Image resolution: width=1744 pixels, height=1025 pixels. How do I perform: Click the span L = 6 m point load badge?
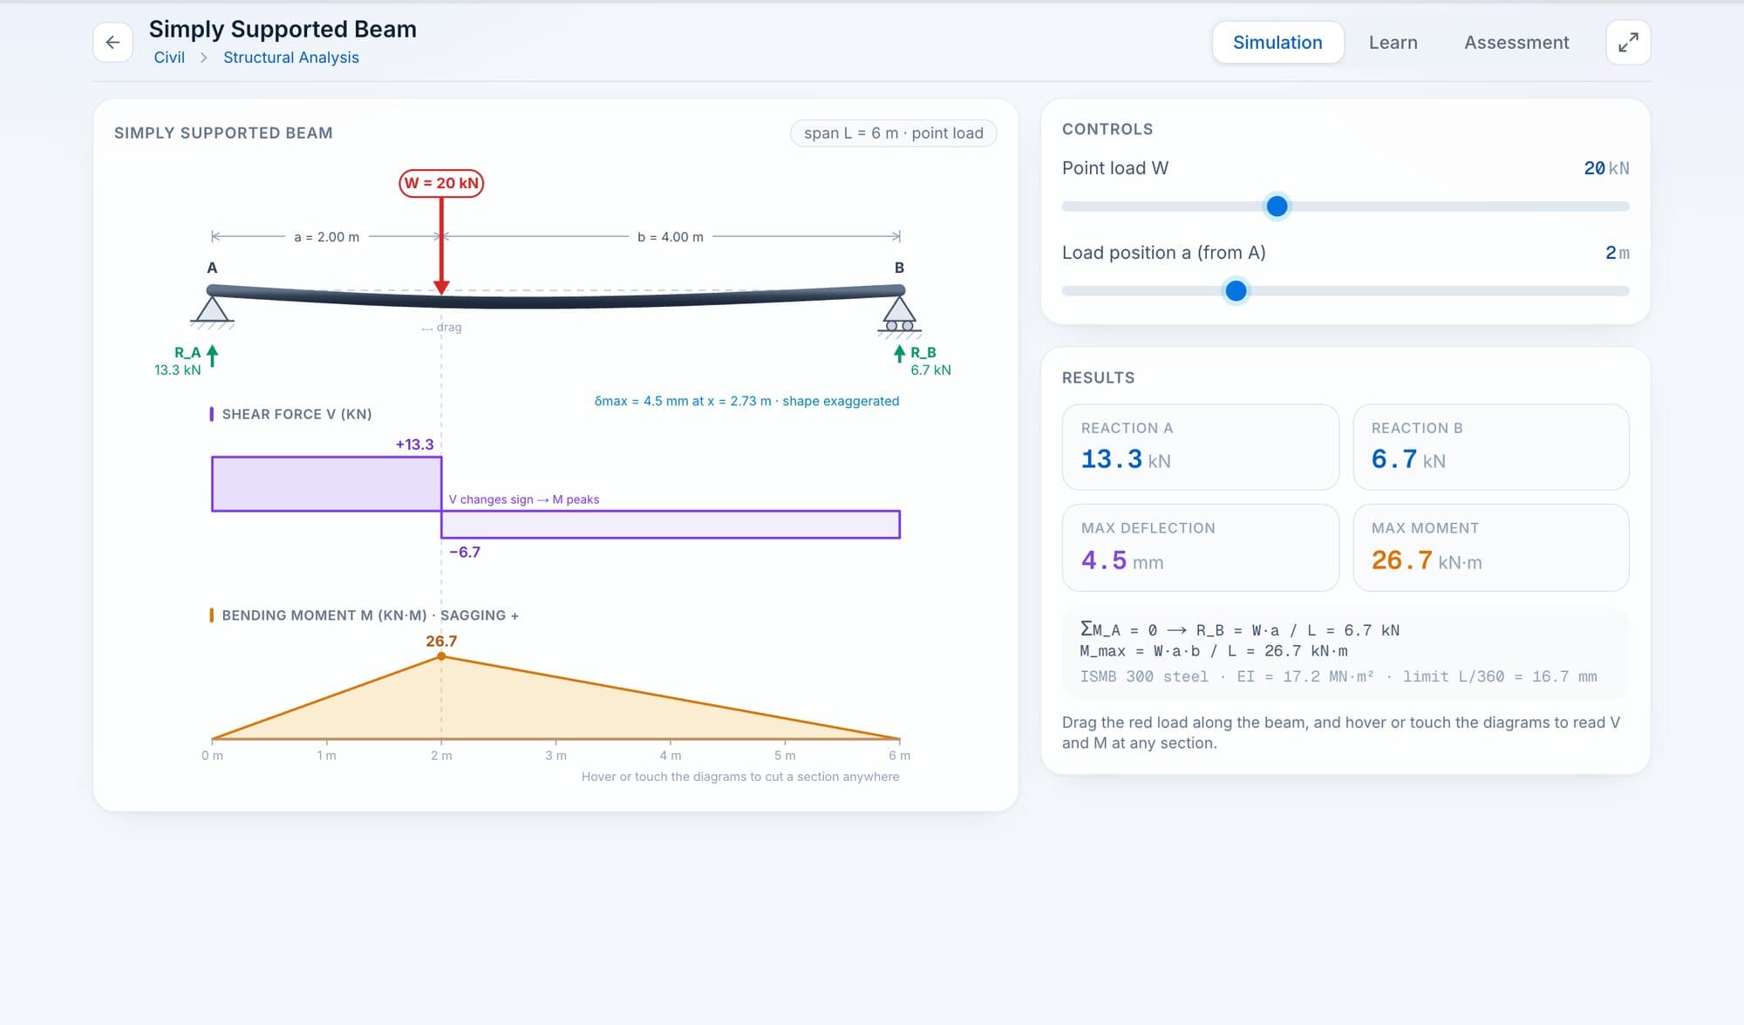pos(893,133)
